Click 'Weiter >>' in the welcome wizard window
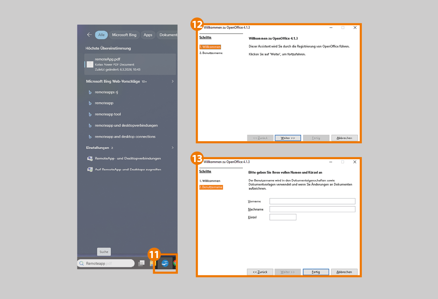438x299 pixels. [288, 138]
